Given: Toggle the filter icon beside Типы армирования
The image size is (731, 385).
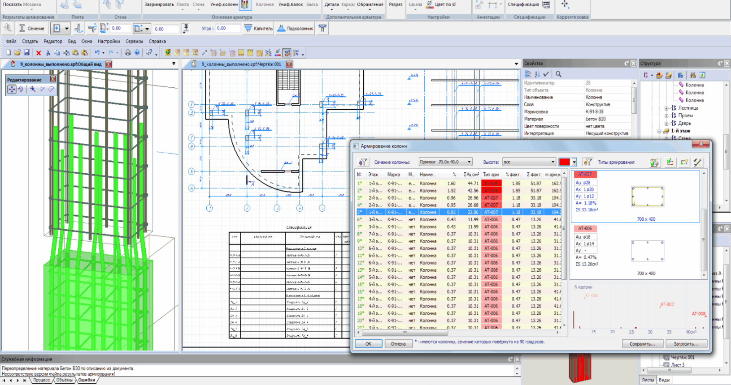Looking at the screenshot, I should click(x=587, y=162).
